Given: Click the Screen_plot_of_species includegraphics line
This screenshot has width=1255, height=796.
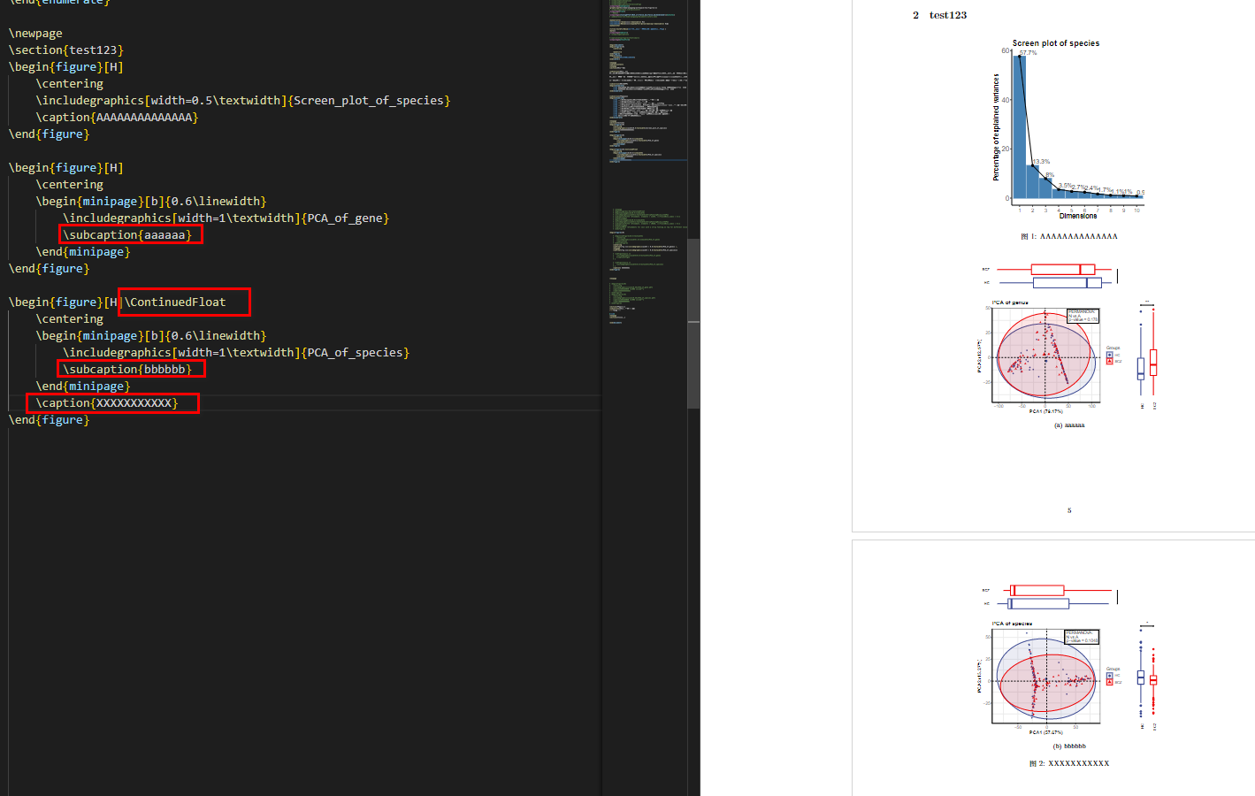Looking at the screenshot, I should 243,100.
